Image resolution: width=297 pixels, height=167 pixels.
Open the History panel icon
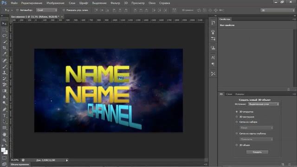tap(213, 23)
